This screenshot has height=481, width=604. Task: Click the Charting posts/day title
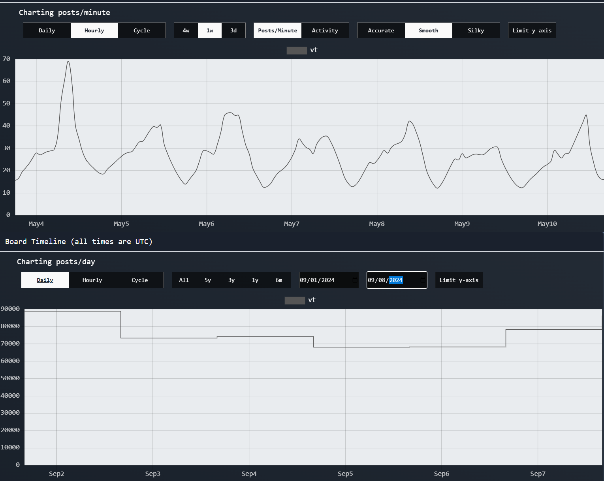(x=56, y=262)
